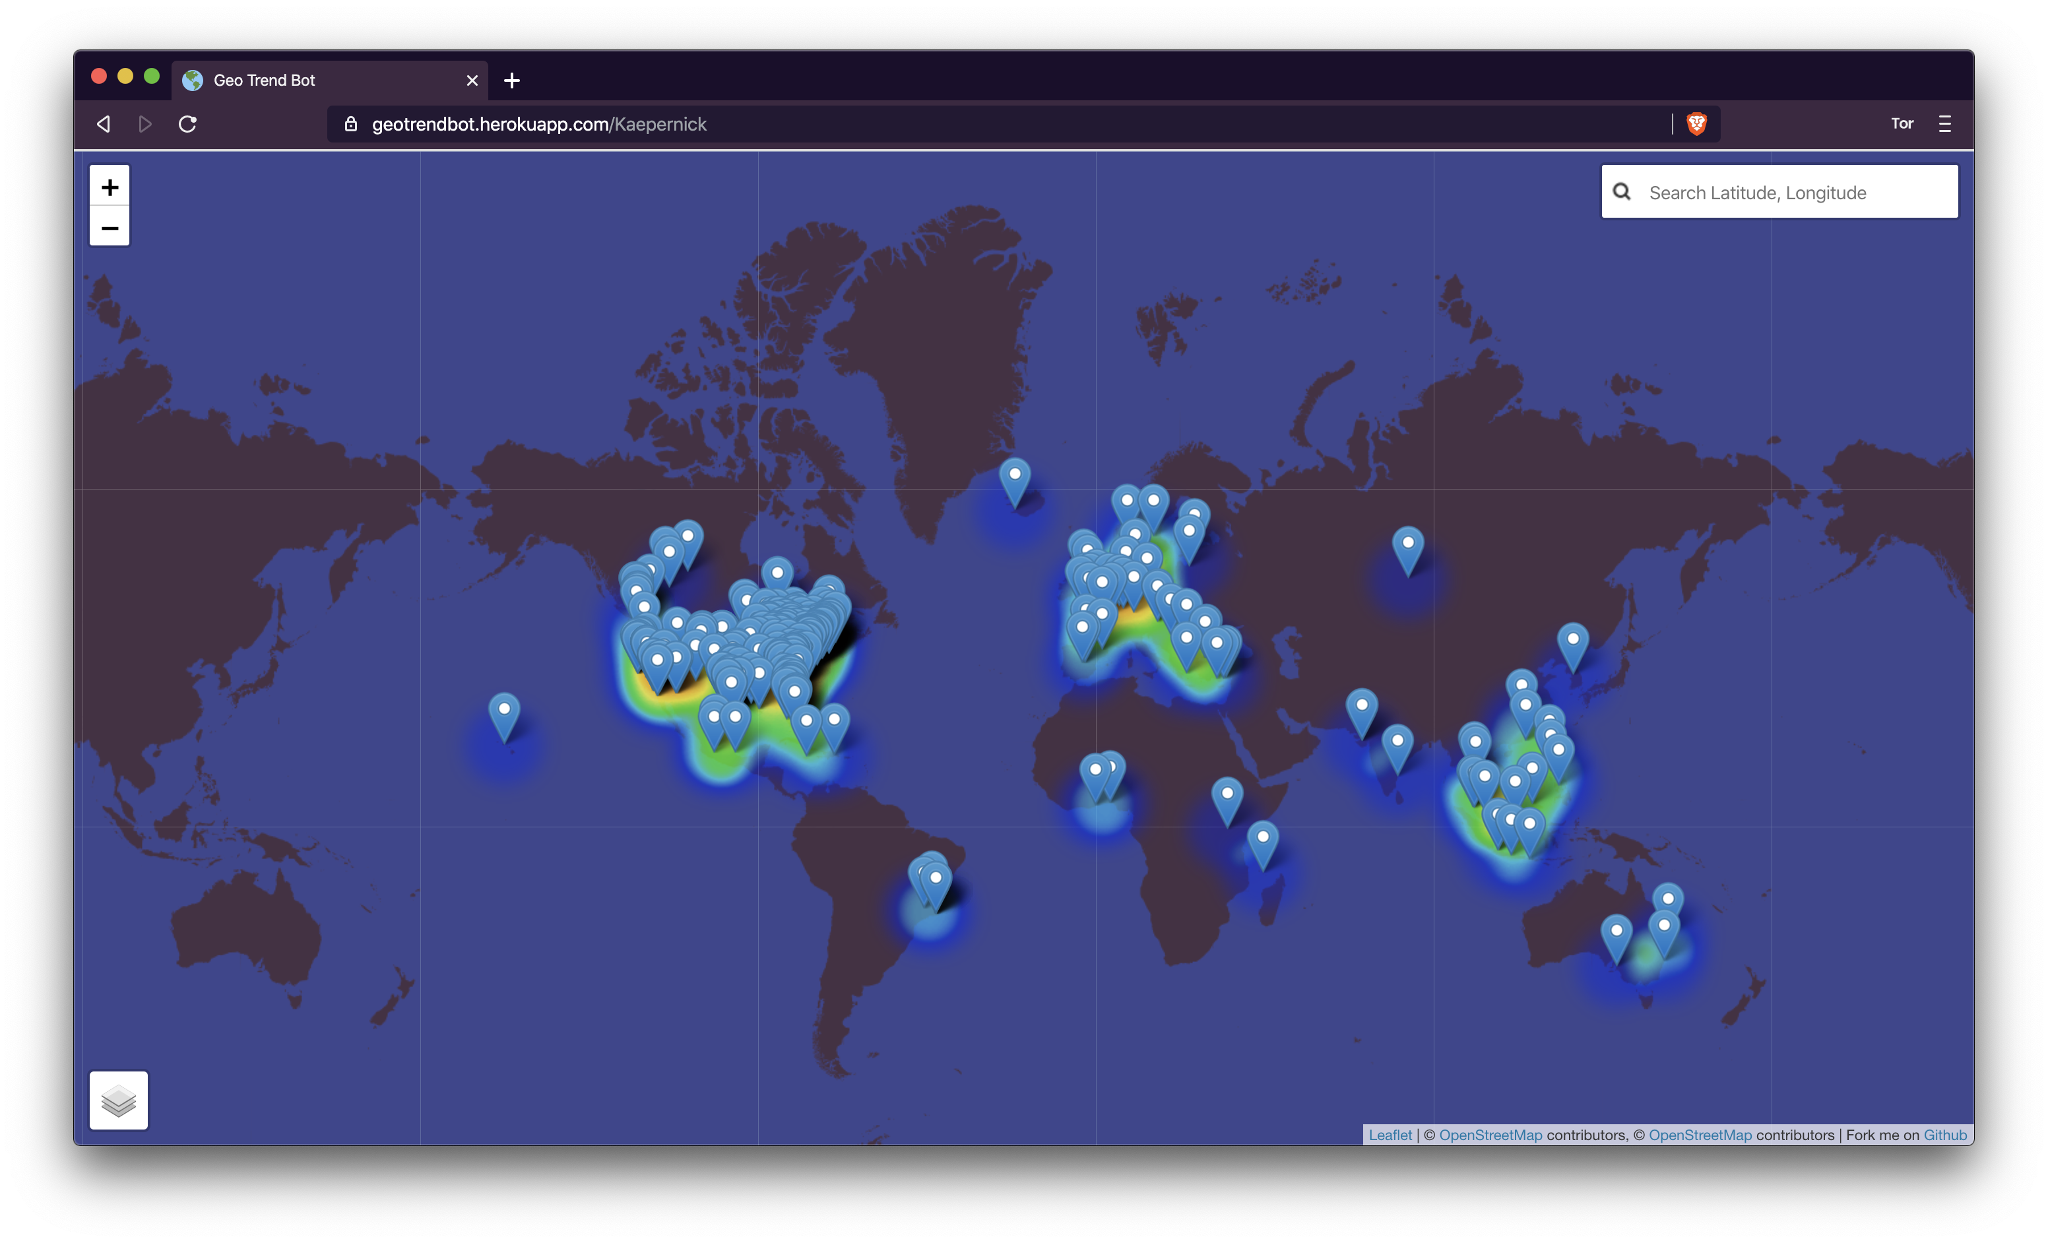The height and width of the screenshot is (1243, 2048).
Task: Click the map zoom in button
Action: point(110,187)
